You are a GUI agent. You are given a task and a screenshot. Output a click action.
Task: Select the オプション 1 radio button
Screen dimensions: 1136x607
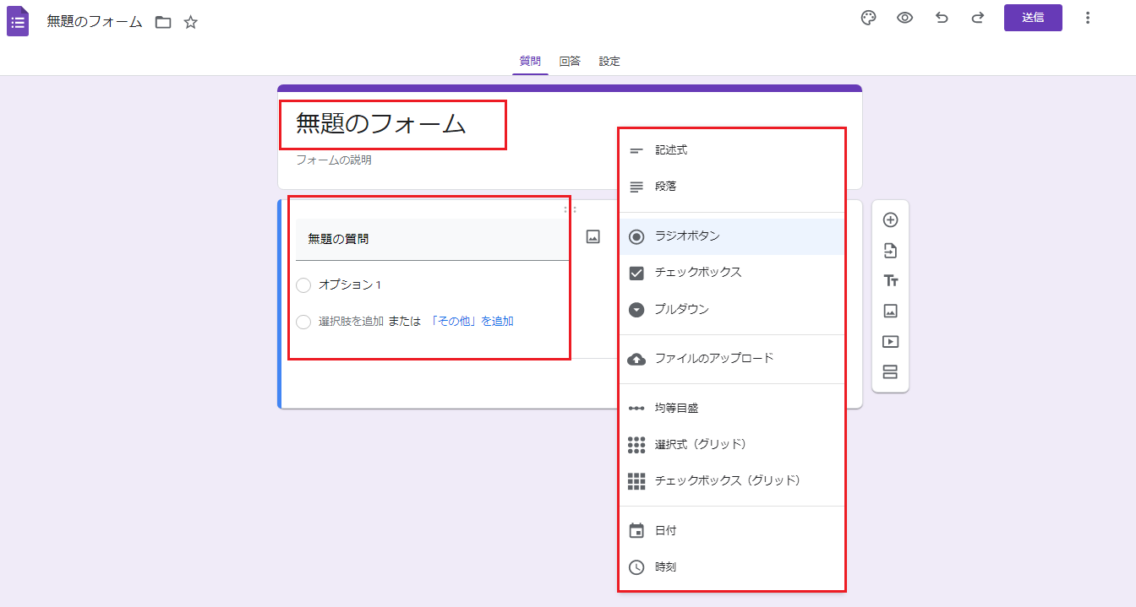[x=304, y=285]
